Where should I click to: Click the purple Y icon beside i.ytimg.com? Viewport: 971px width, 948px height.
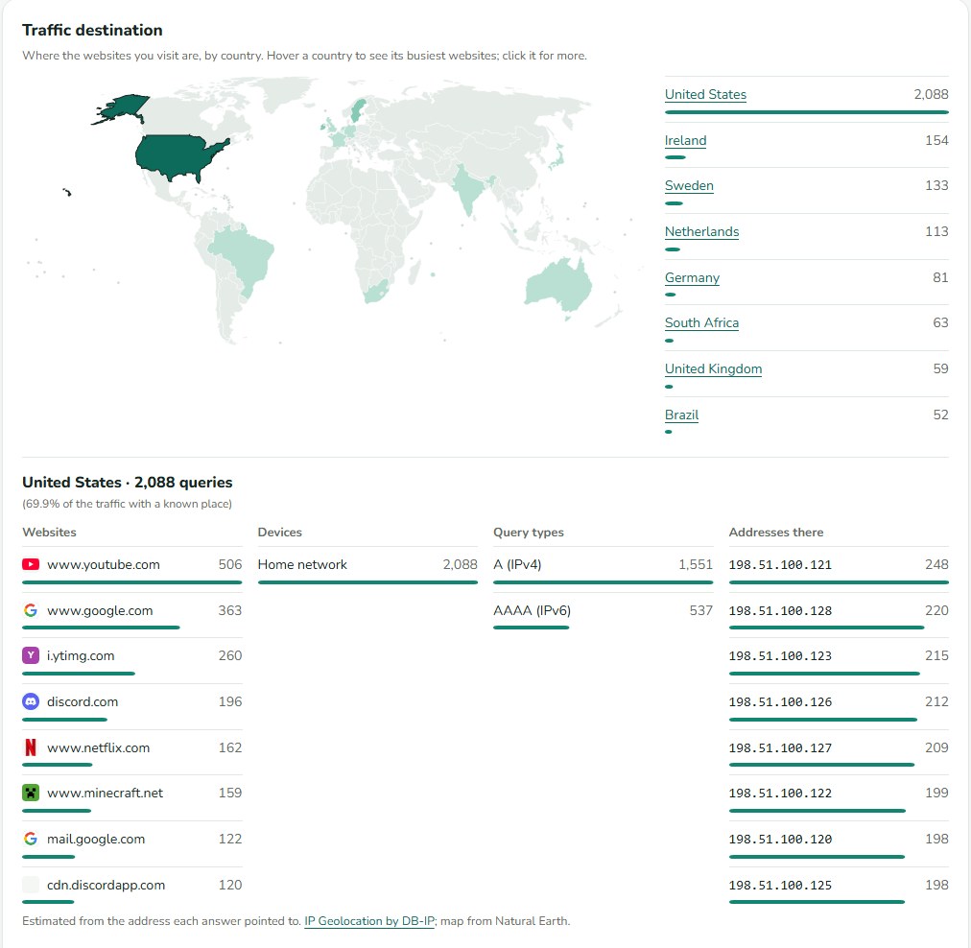(x=31, y=655)
